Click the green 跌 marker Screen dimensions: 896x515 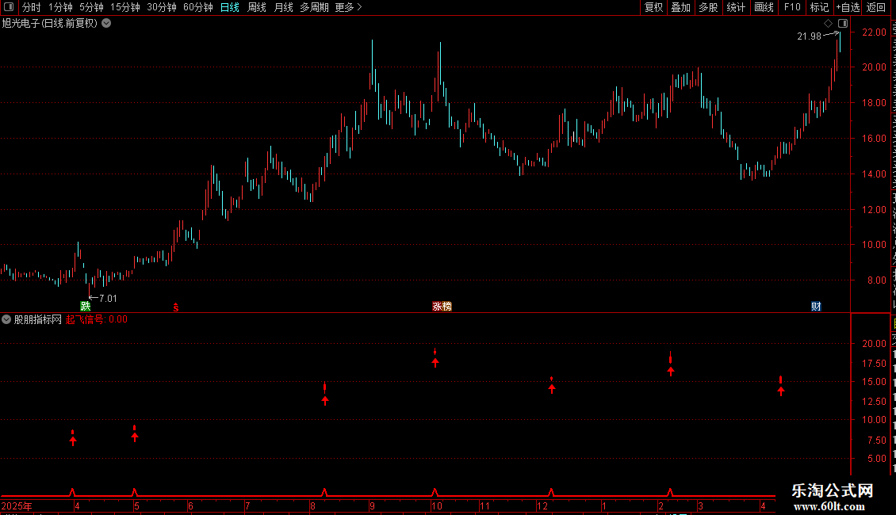coord(86,307)
